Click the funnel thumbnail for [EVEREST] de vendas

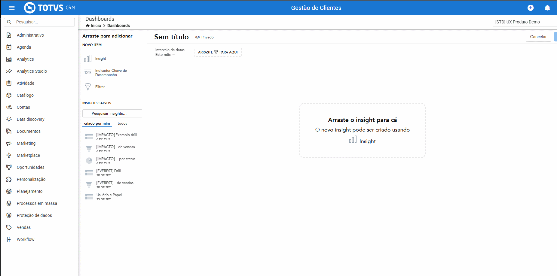tap(89, 185)
